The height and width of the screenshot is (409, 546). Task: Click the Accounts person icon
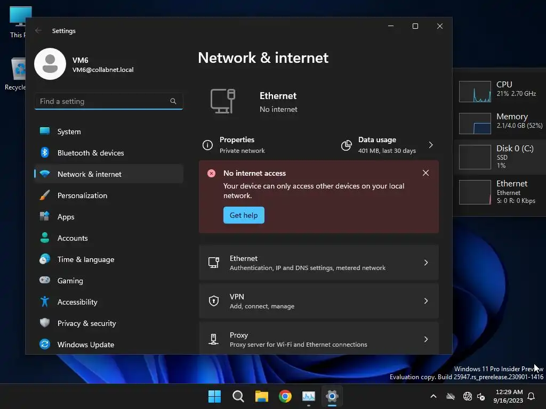pos(45,238)
